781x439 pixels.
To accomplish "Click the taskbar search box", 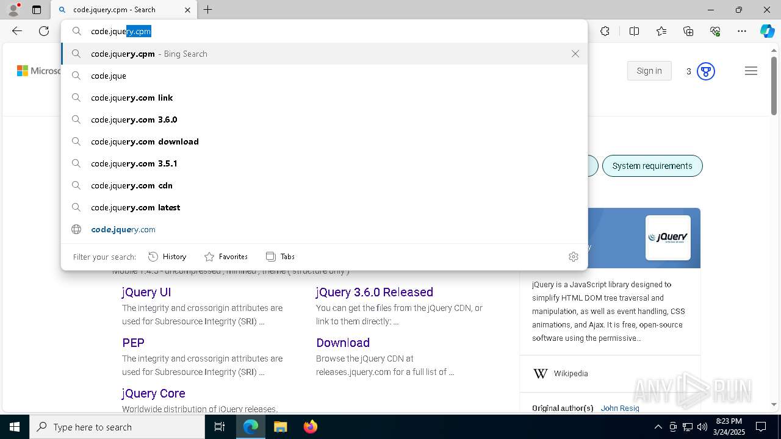I will 117,427.
